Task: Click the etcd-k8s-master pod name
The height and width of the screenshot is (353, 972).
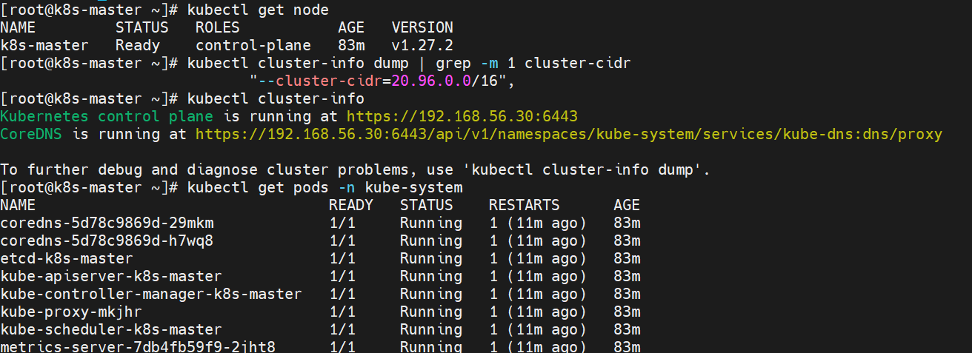Action: point(67,258)
